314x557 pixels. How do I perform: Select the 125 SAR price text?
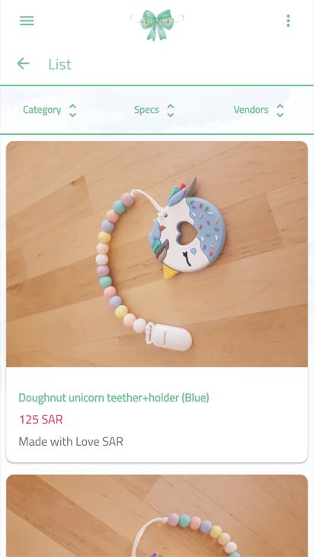point(41,420)
